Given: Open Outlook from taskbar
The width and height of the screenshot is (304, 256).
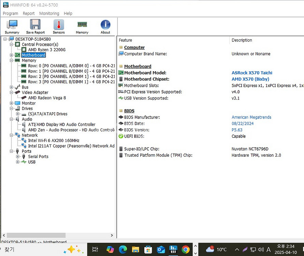Looking at the screenshot, I should (161, 250).
